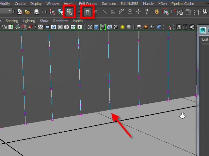Image resolution: width=209 pixels, height=156 pixels.
Task: Toggle smooth shade blue cube in panel toolbar
Action: 96,27
